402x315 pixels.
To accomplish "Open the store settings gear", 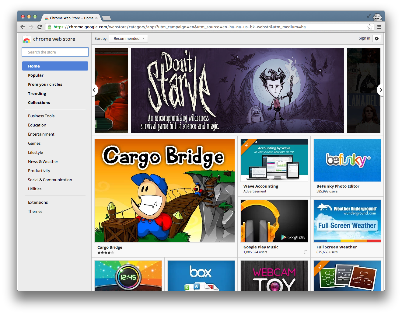I will tap(377, 38).
